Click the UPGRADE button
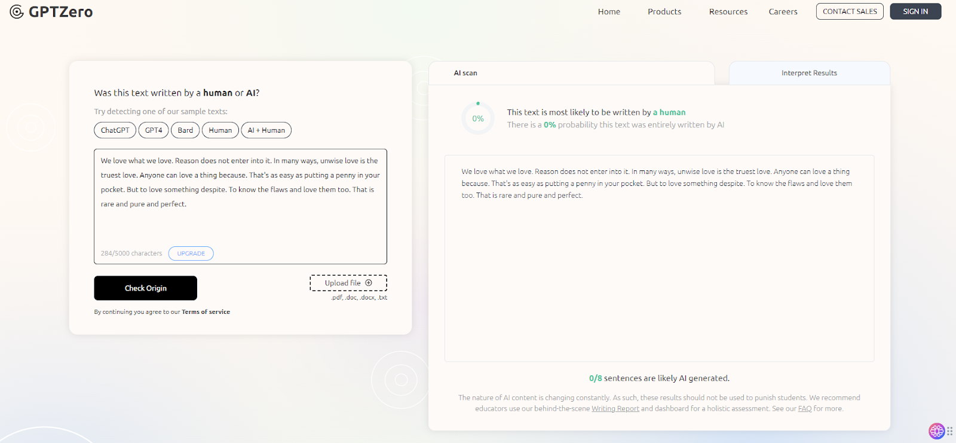 (191, 253)
